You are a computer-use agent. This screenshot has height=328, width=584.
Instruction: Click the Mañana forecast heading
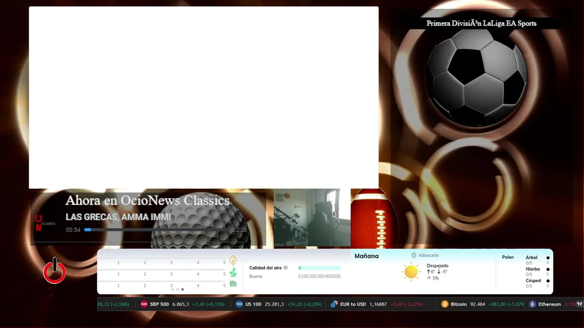[x=366, y=256]
